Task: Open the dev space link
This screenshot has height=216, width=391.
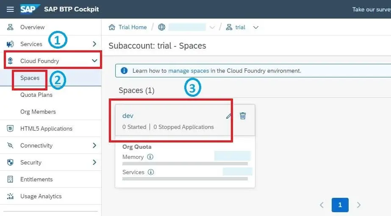Action: tap(128, 116)
